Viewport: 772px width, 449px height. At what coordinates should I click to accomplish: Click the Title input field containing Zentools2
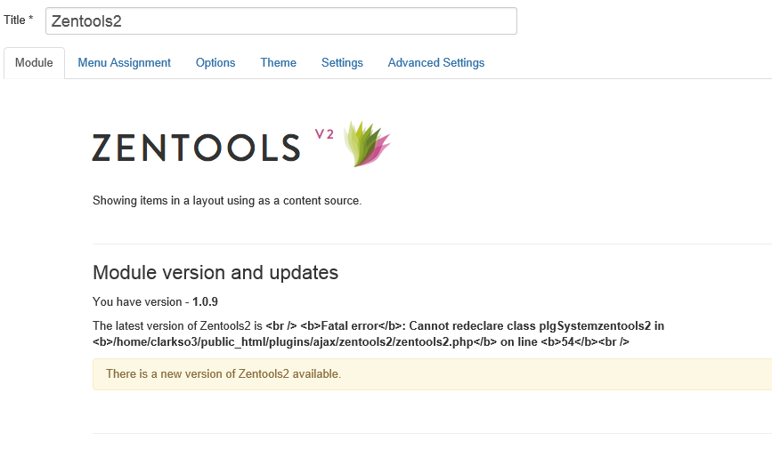pyautogui.click(x=281, y=21)
